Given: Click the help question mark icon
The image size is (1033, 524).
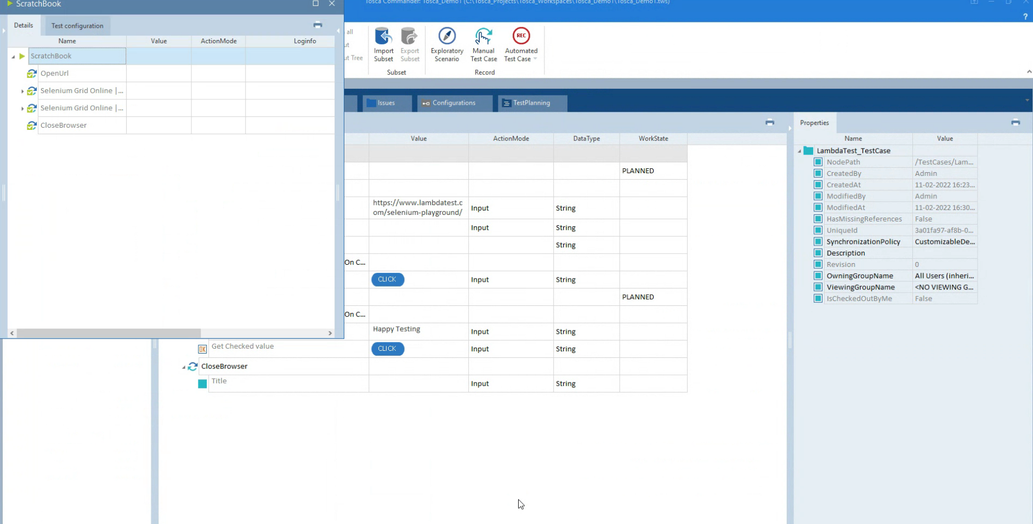Looking at the screenshot, I should (x=1025, y=17).
